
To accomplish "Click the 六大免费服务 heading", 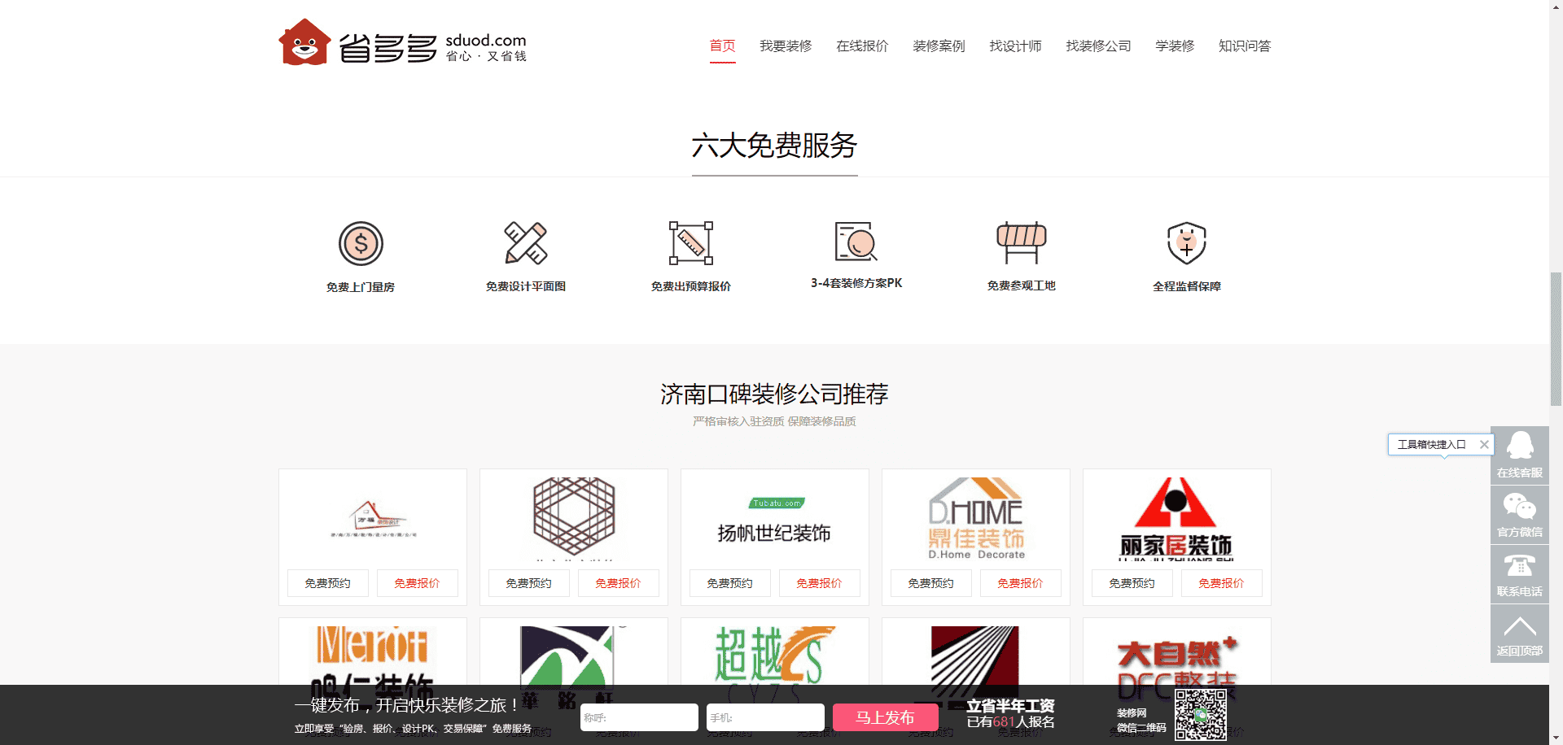I will coord(774,146).
